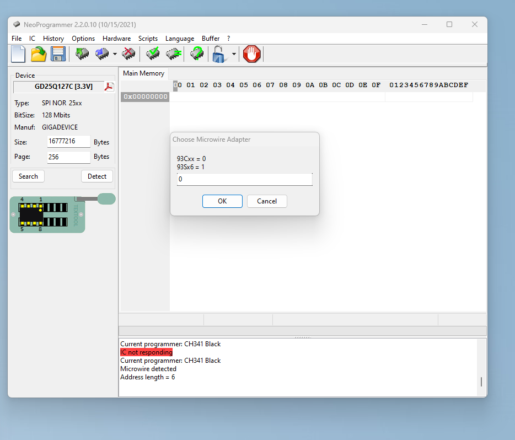
Task: Click the Detect button
Action: 97,176
